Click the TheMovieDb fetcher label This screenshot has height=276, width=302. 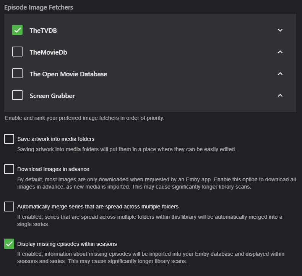tap(48, 52)
